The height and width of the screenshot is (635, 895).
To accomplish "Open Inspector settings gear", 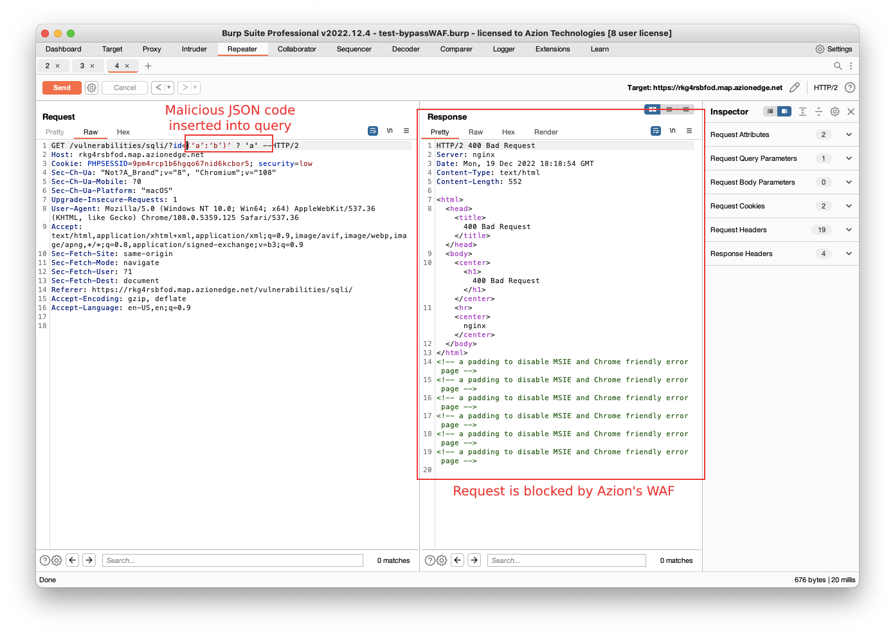I will [x=835, y=111].
